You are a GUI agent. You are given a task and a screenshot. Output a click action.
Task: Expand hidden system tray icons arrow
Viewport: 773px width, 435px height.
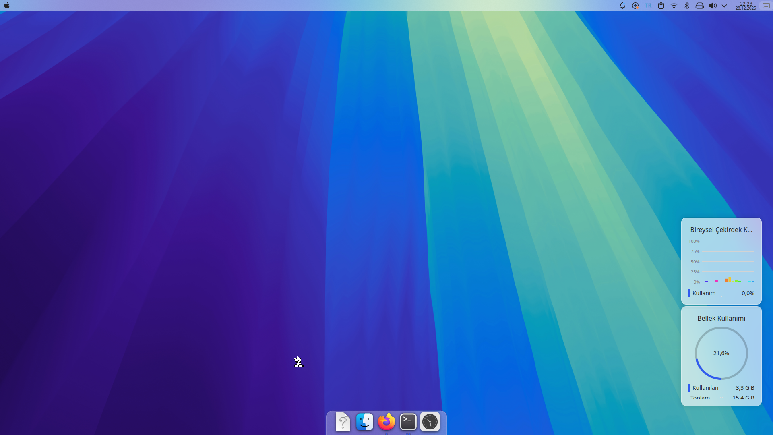[724, 6]
